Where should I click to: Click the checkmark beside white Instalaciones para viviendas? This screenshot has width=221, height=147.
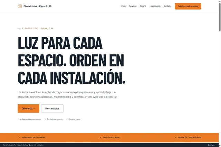point(18,119)
